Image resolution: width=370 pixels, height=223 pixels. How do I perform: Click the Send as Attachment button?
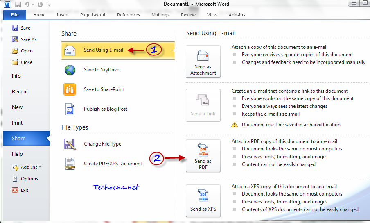point(203,61)
